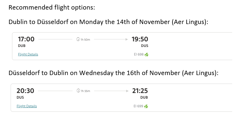Image resolution: width=239 pixels, height=119 pixels.
Task: Click the clock icon beside 1h 50m
Action: click(x=78, y=39)
